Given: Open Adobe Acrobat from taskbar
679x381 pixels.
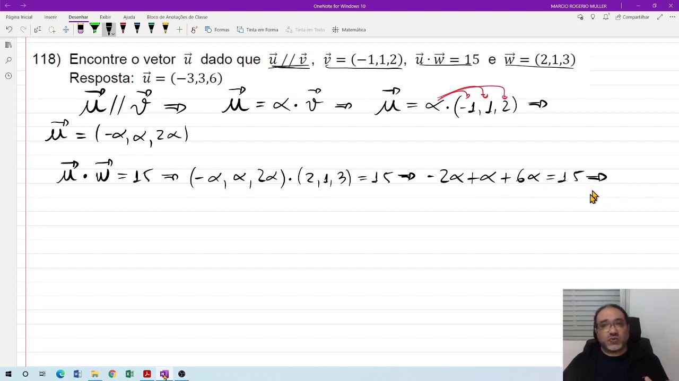Looking at the screenshot, I should click(x=147, y=374).
